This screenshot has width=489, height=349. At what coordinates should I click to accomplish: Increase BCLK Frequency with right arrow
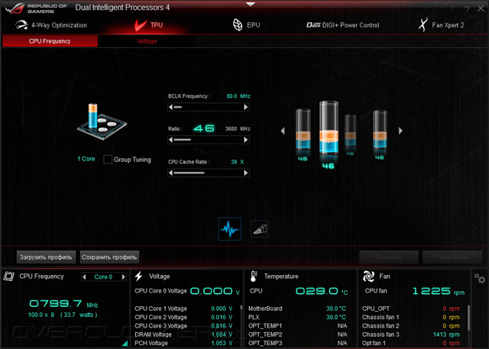click(246, 107)
